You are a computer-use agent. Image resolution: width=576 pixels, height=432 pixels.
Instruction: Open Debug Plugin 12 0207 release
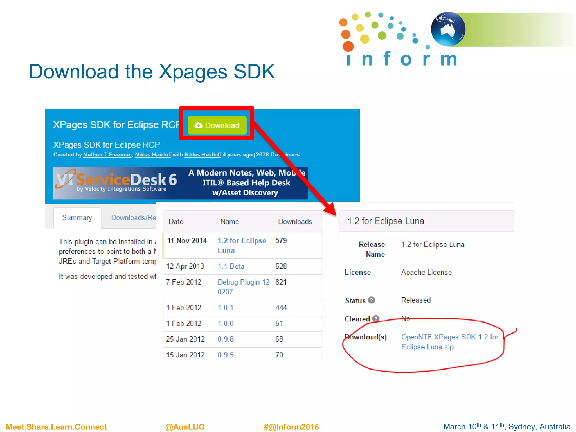tap(244, 287)
